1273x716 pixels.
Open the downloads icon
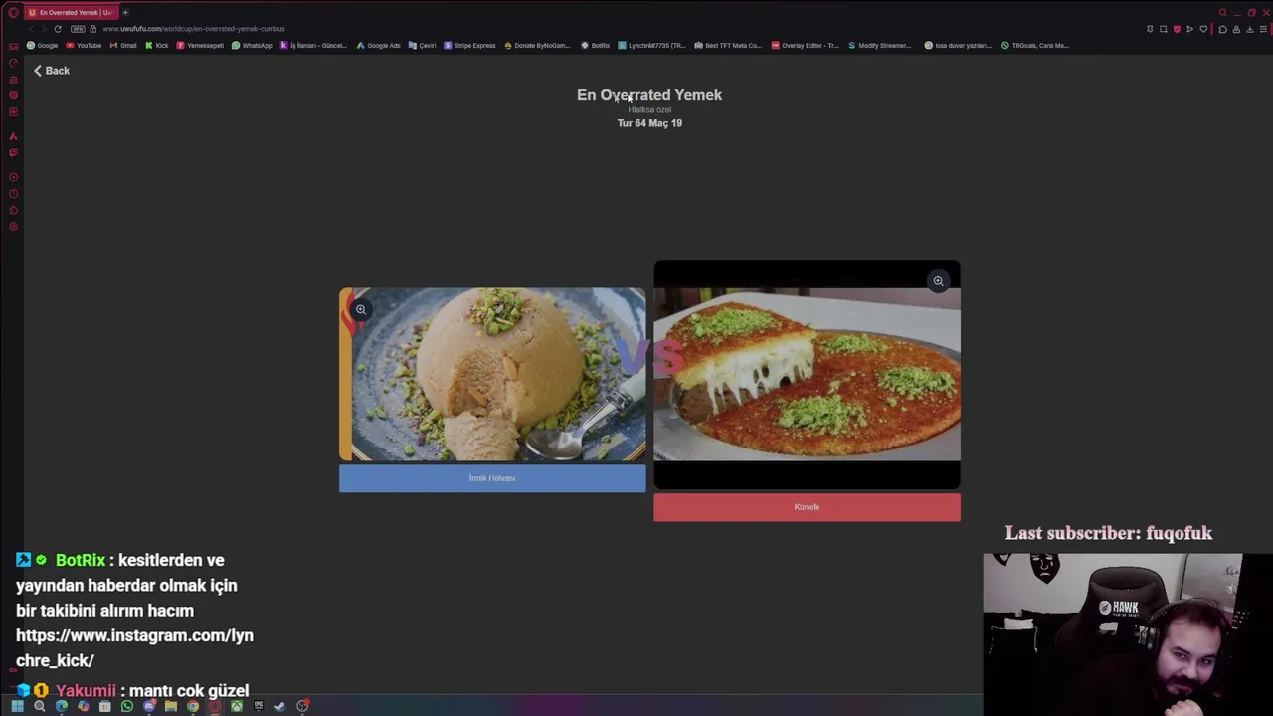[x=1250, y=29]
